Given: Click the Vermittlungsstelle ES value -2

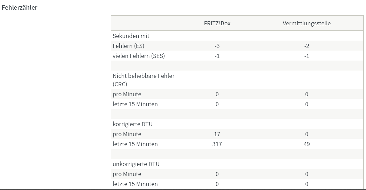Looking at the screenshot, I should click(x=306, y=46).
